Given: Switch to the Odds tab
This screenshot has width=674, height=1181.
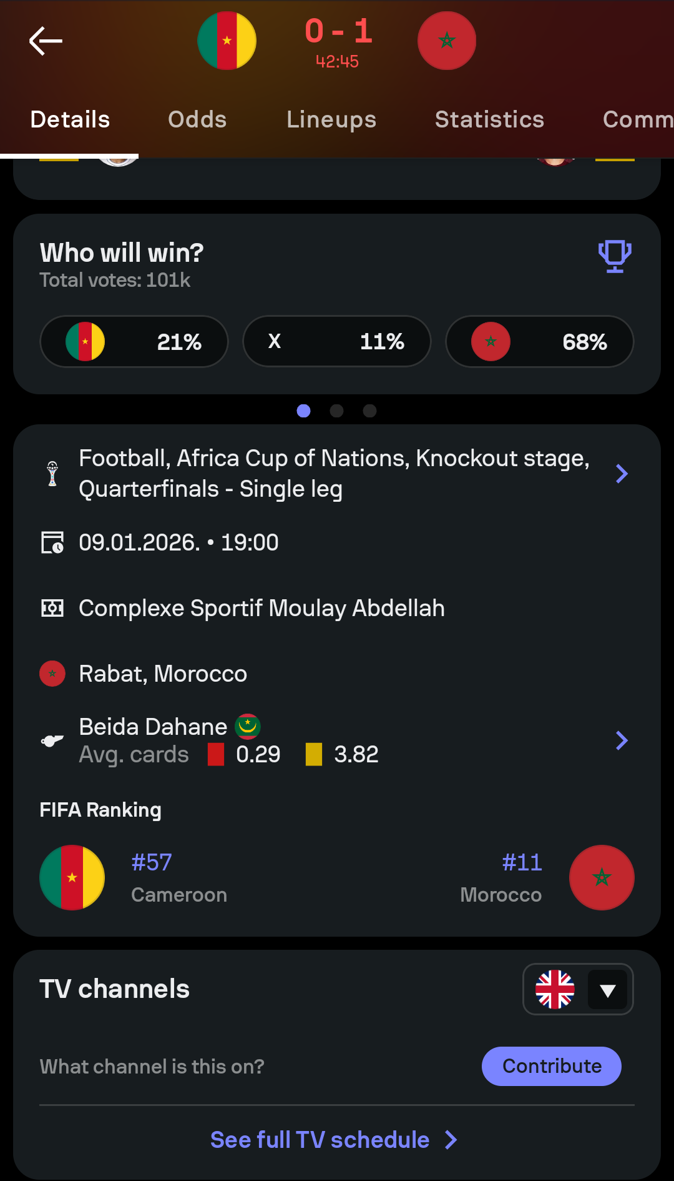Looking at the screenshot, I should pyautogui.click(x=197, y=119).
